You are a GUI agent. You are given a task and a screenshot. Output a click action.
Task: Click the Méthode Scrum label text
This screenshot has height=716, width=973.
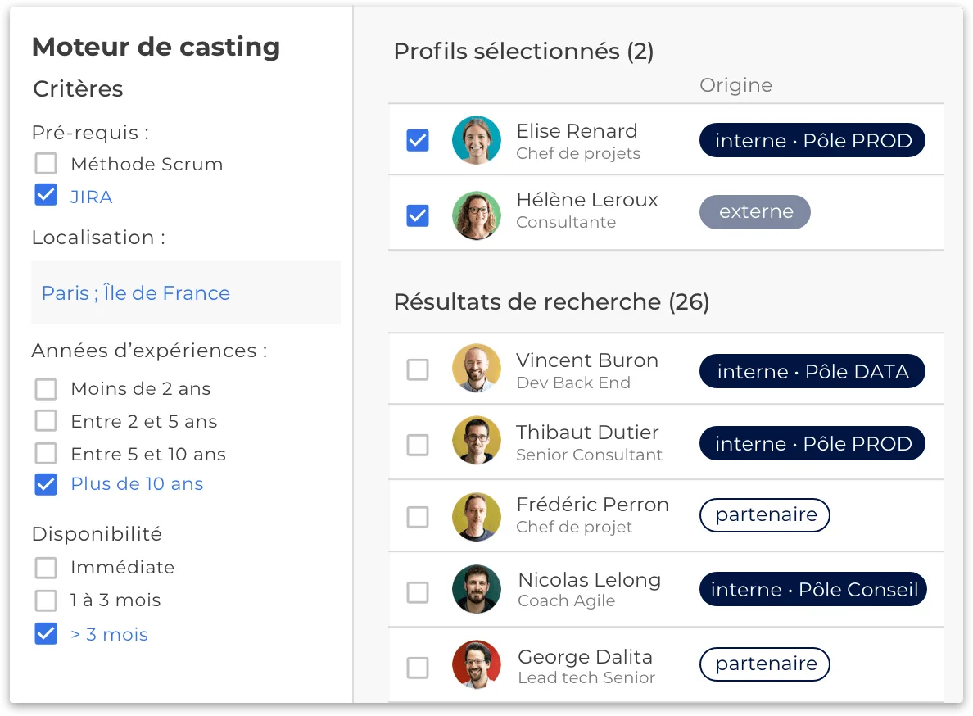(147, 164)
